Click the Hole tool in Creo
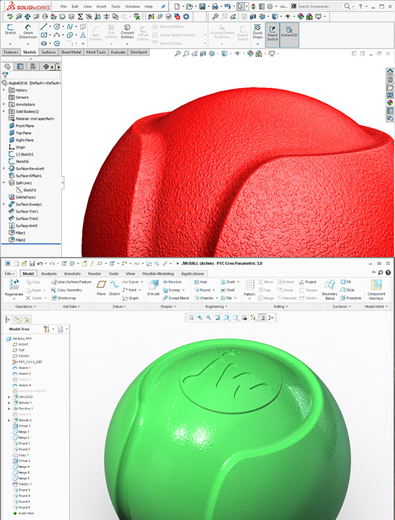Viewport: 395px width, 520px height. tap(201, 282)
